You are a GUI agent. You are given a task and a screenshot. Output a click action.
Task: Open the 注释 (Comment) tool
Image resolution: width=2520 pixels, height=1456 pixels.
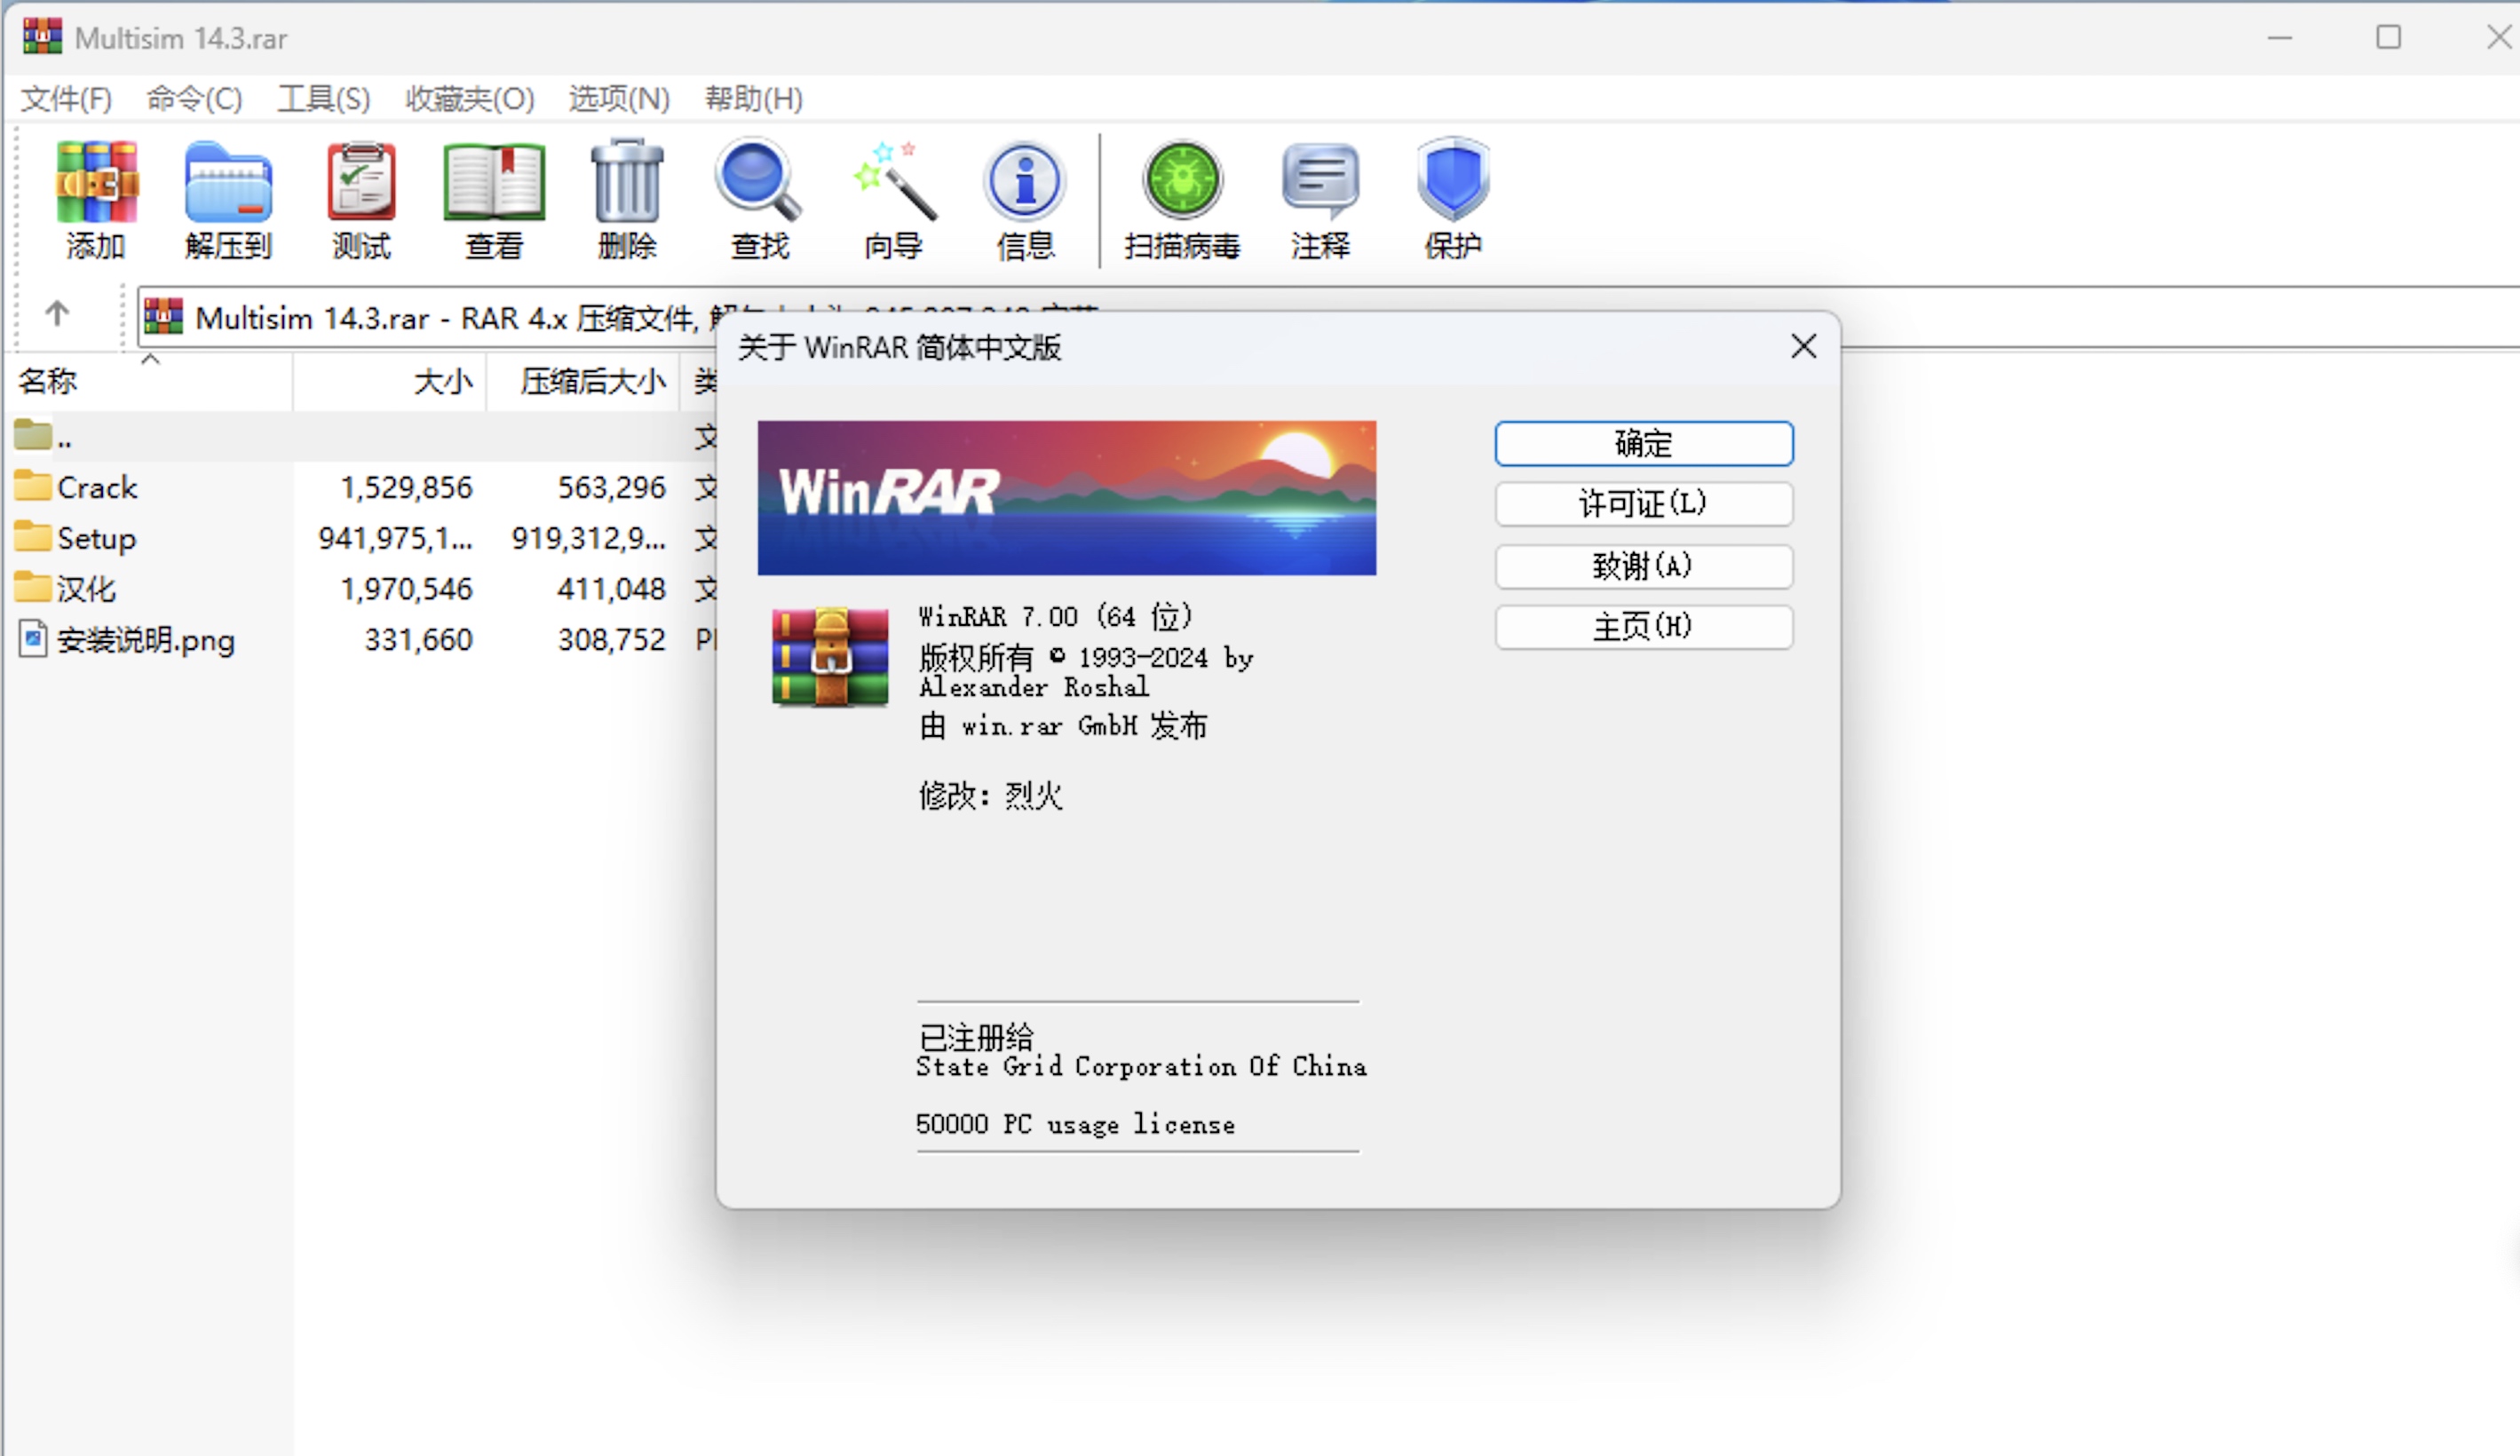coord(1320,198)
